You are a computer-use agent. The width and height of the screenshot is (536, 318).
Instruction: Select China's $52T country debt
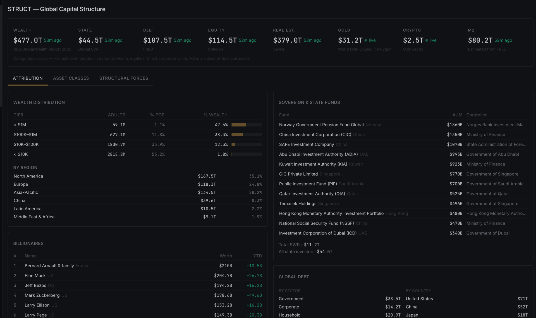point(523,307)
